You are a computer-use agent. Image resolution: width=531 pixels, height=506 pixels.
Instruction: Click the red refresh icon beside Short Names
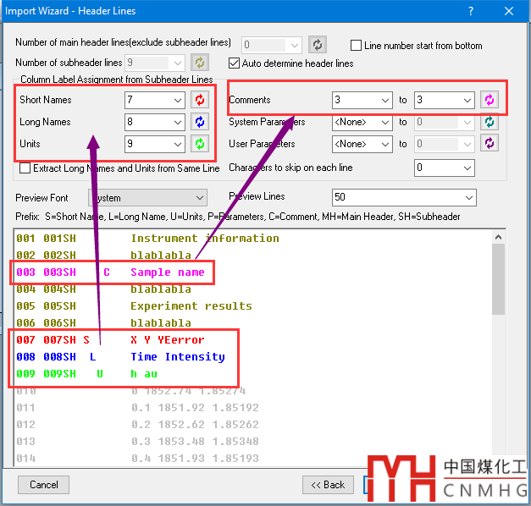tap(199, 100)
